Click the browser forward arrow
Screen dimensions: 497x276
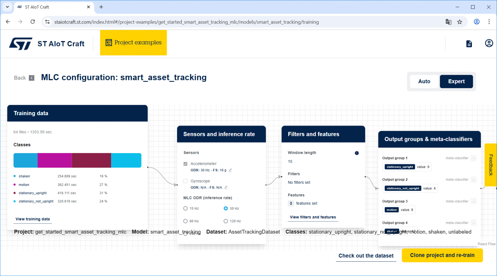pyautogui.click(x=20, y=22)
